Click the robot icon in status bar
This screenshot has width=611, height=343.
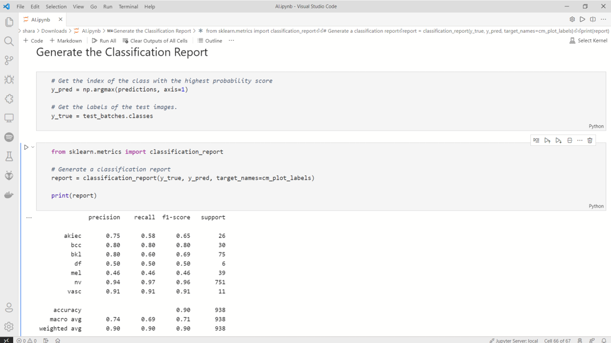point(580,341)
